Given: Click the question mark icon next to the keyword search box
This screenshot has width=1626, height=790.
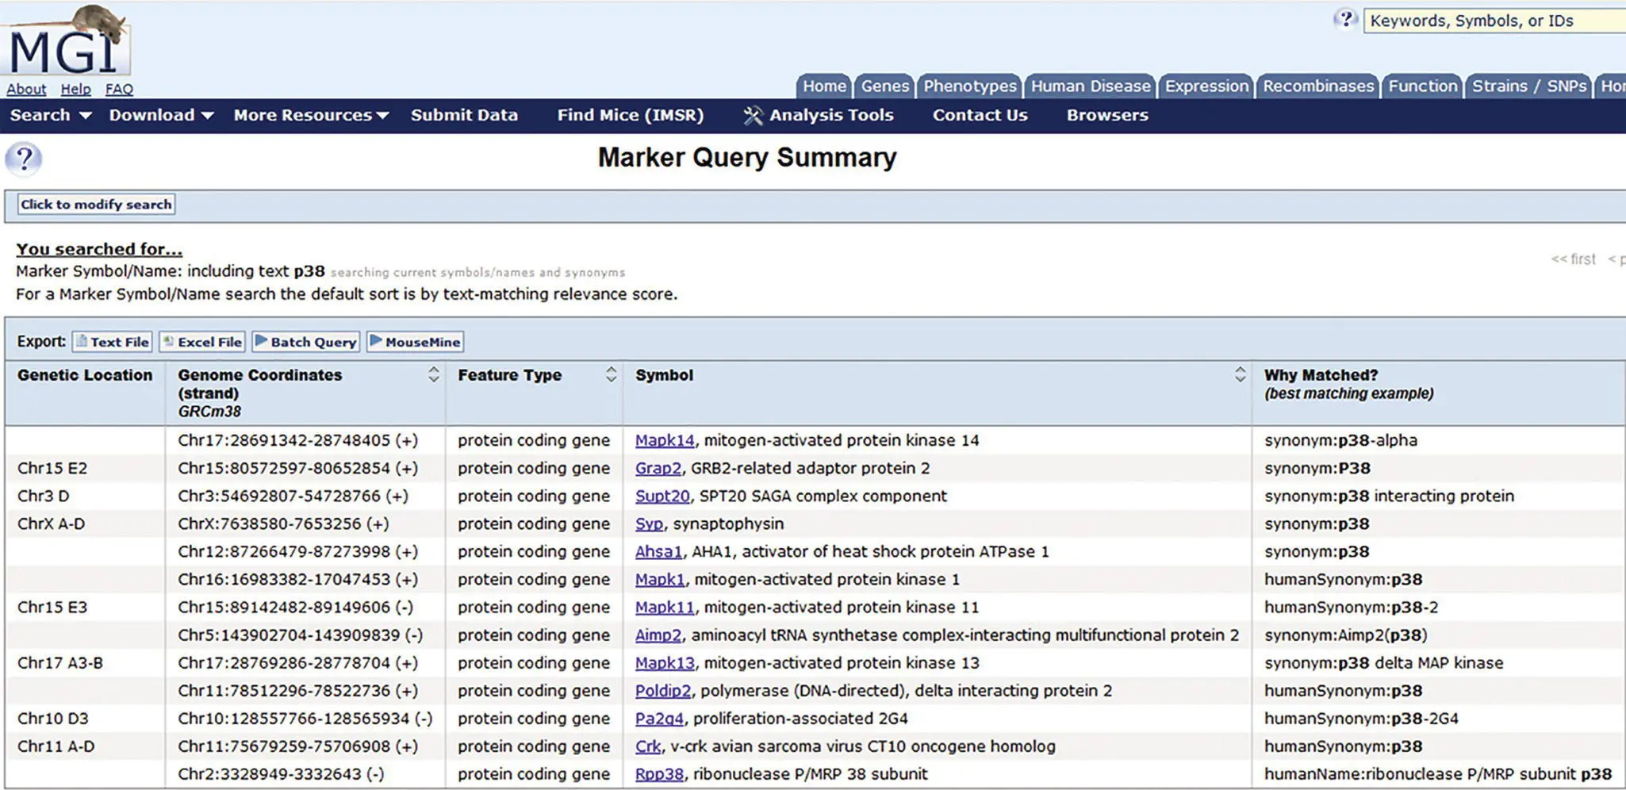Looking at the screenshot, I should pos(1345,19).
